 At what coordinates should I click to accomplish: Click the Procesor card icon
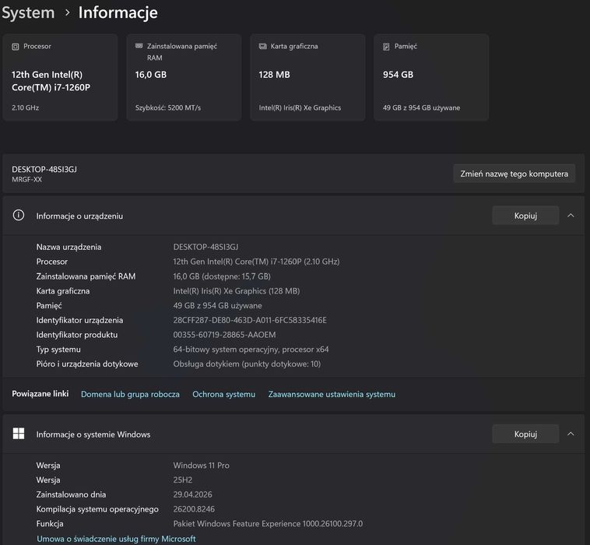tap(16, 47)
